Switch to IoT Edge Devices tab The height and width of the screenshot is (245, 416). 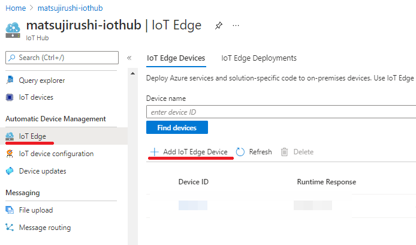(176, 58)
